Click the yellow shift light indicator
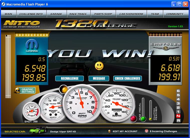The height and width of the screenshot is (138, 190). tap(64, 89)
